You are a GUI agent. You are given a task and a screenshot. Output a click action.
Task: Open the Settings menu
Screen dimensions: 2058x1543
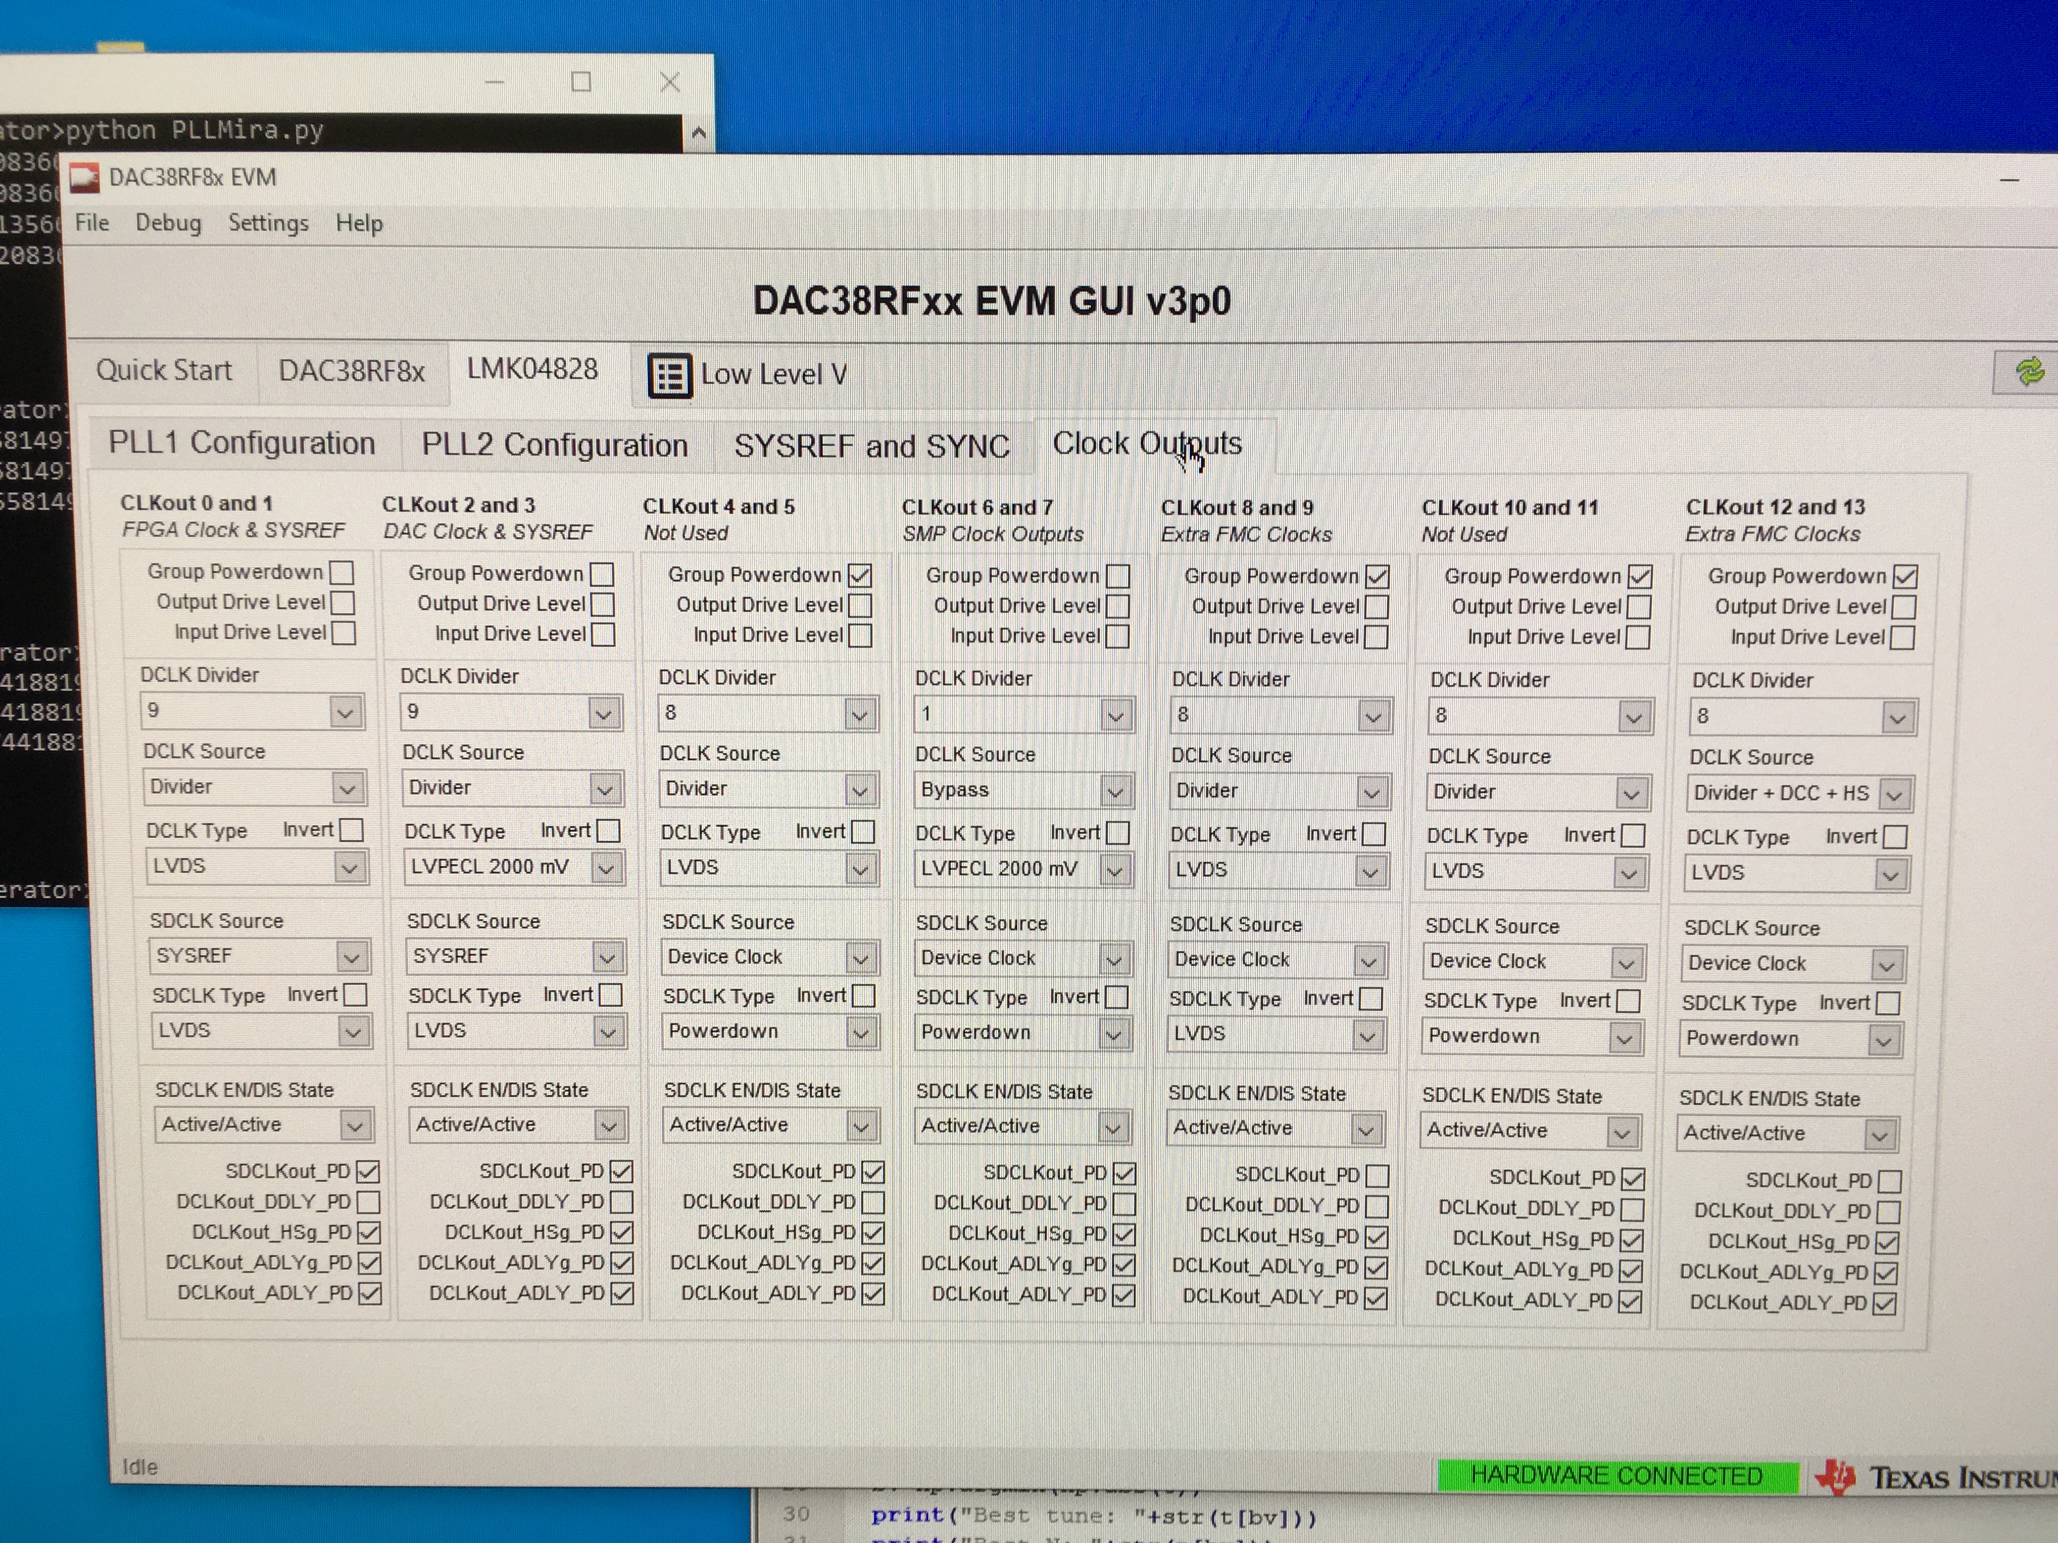point(269,223)
